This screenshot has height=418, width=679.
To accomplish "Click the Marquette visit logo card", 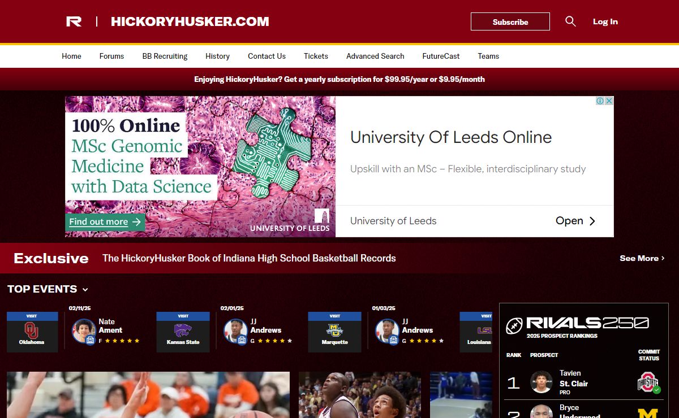I will [335, 332].
